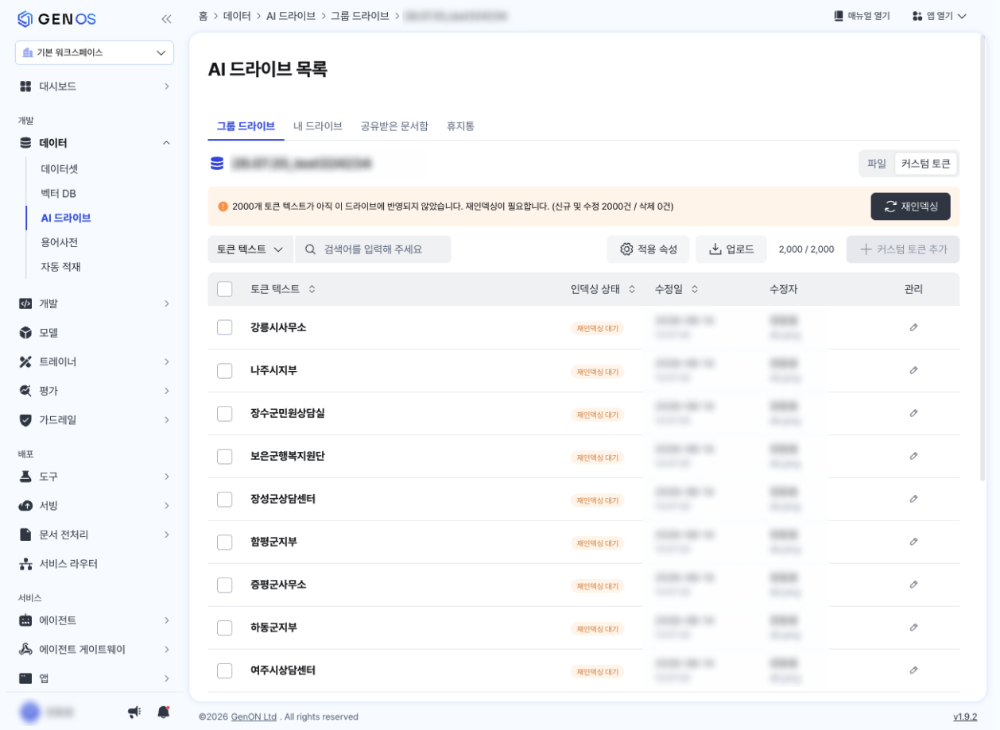Image resolution: width=1000 pixels, height=730 pixels.
Task: Expand the 서빙 menu chevron
Action: (x=166, y=505)
